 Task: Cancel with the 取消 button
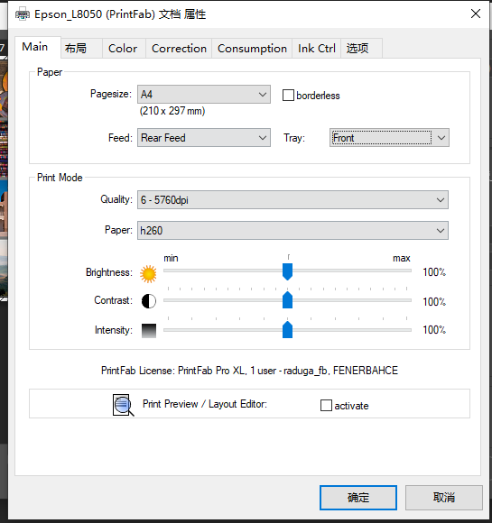[444, 498]
